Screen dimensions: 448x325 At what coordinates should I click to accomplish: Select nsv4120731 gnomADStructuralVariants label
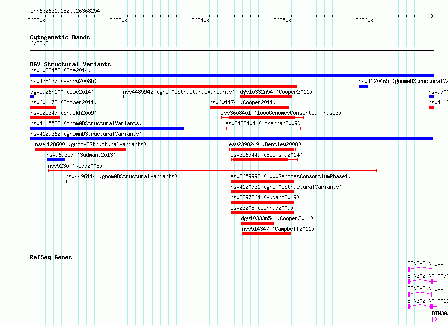click(x=286, y=187)
